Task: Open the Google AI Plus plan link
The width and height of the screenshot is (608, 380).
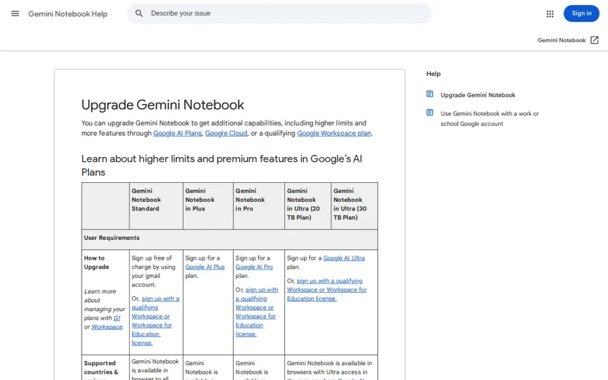Action: pyautogui.click(x=205, y=267)
